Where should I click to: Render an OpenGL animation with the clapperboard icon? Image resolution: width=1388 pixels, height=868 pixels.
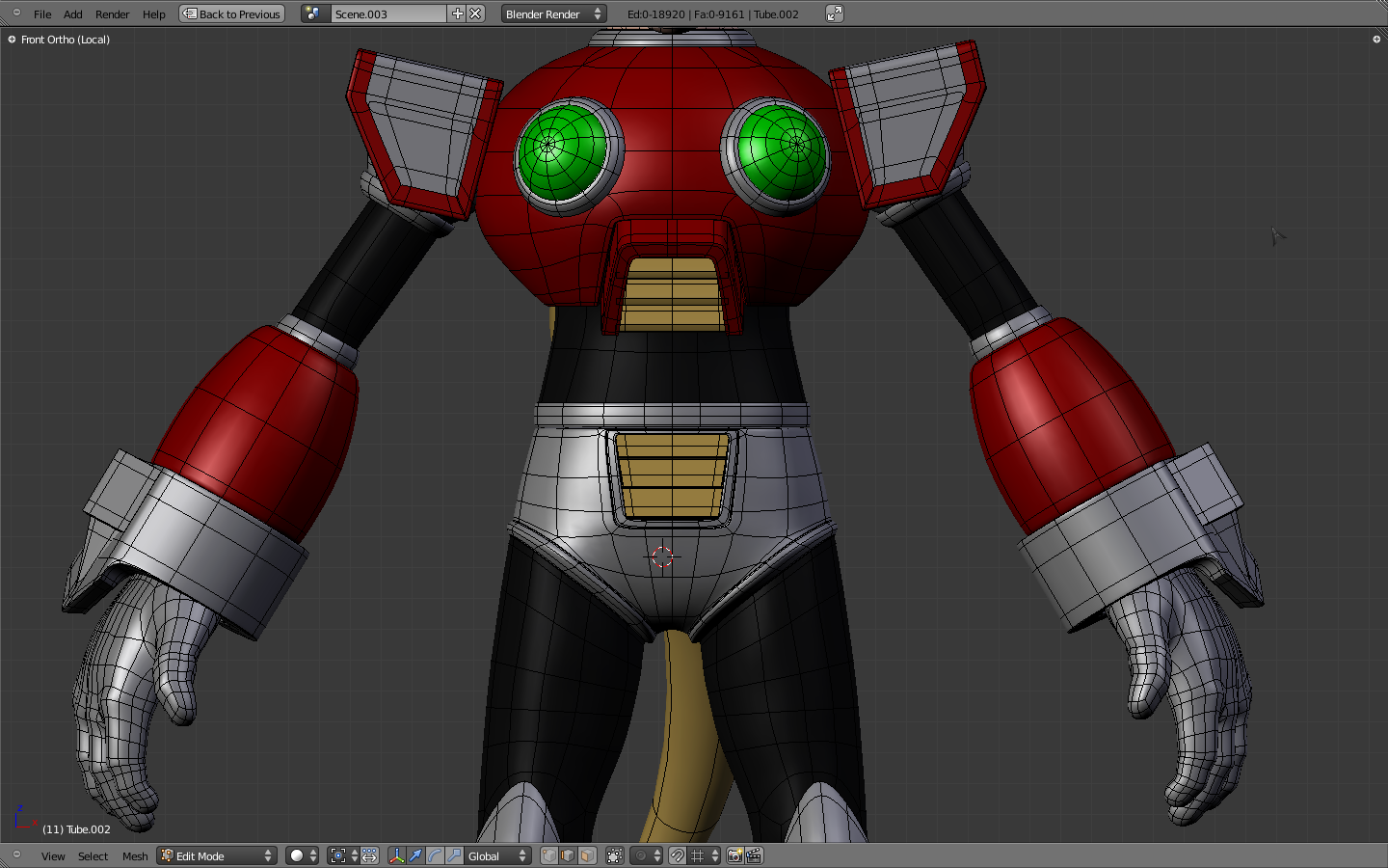754,856
